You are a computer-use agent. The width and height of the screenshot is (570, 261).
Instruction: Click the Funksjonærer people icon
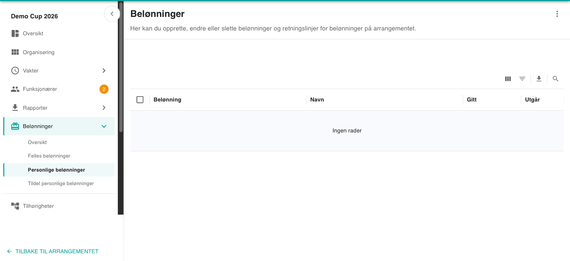click(x=15, y=89)
